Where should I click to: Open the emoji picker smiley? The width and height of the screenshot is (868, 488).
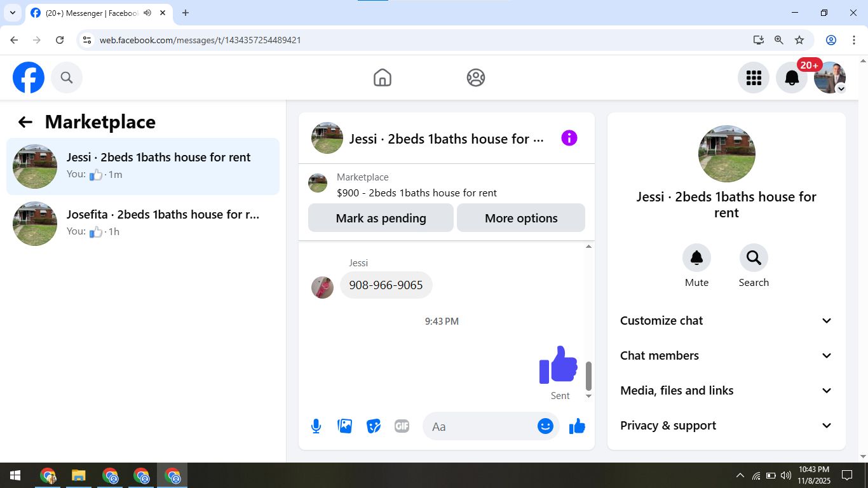pos(545,426)
